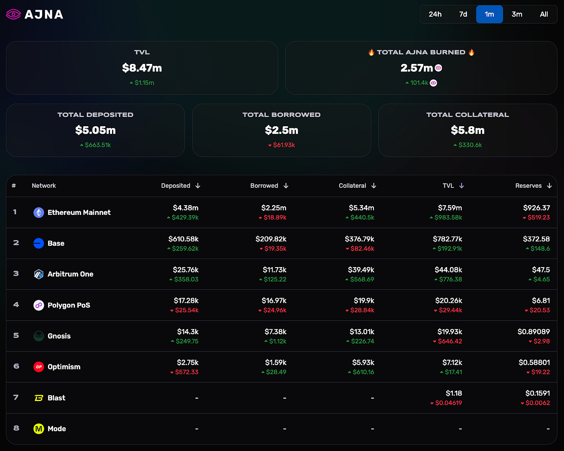This screenshot has height=451, width=564.
Task: Open the Base network name
Action: pos(56,244)
